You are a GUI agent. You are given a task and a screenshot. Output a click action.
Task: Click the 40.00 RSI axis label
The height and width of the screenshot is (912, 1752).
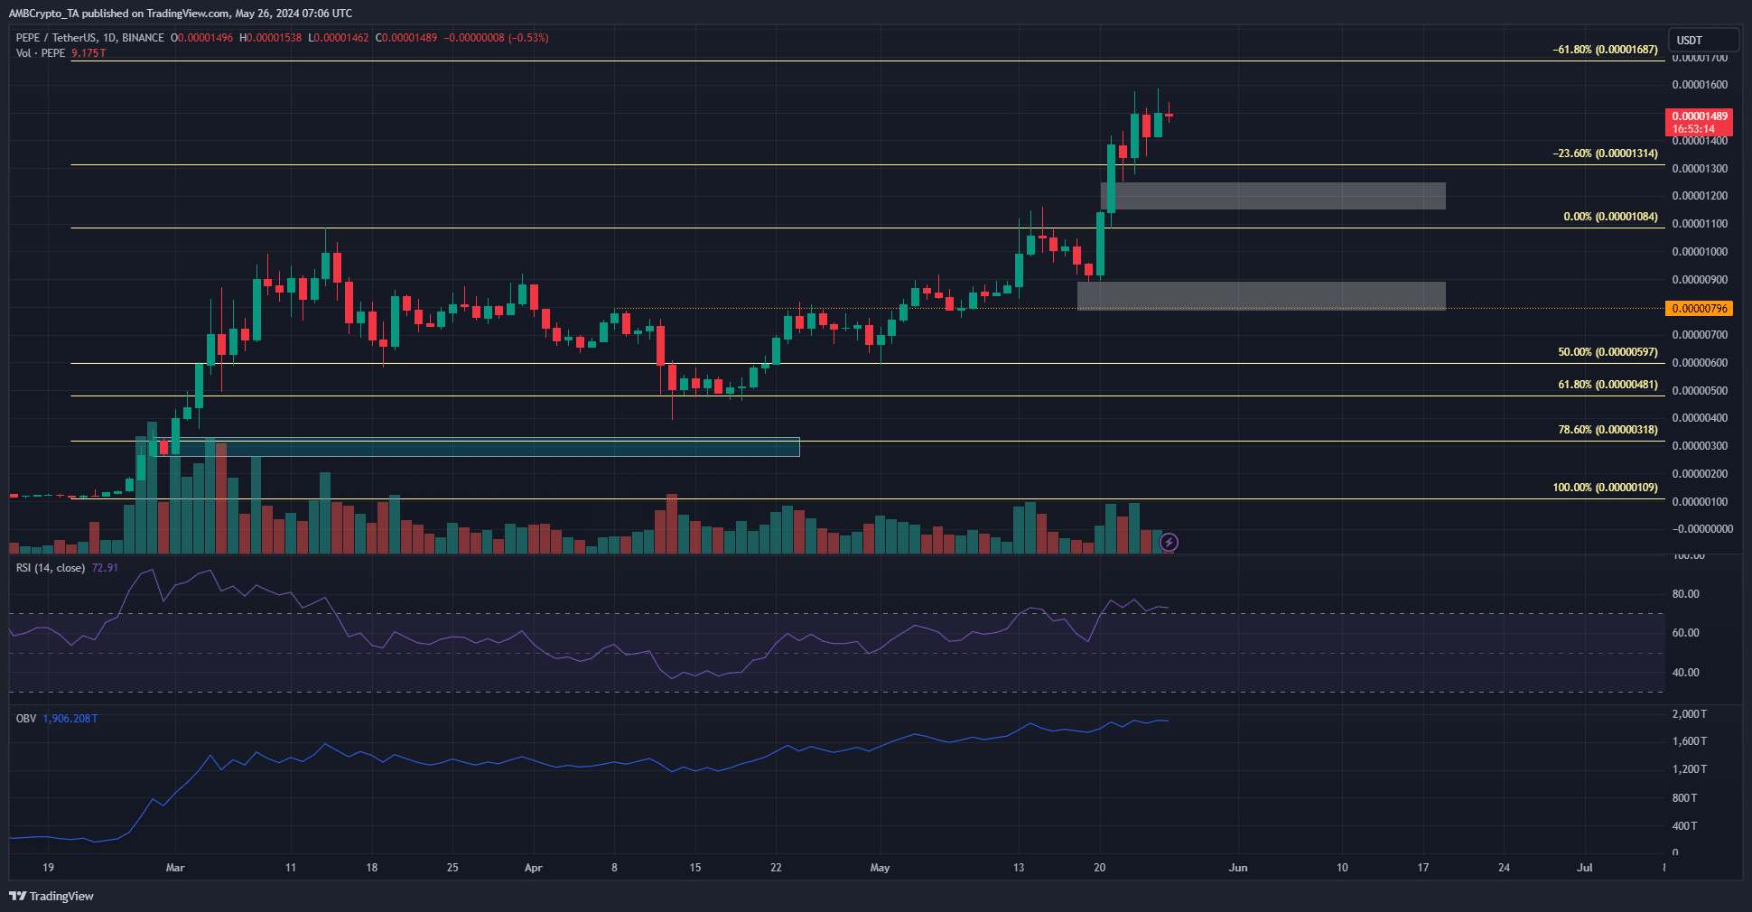click(x=1685, y=673)
